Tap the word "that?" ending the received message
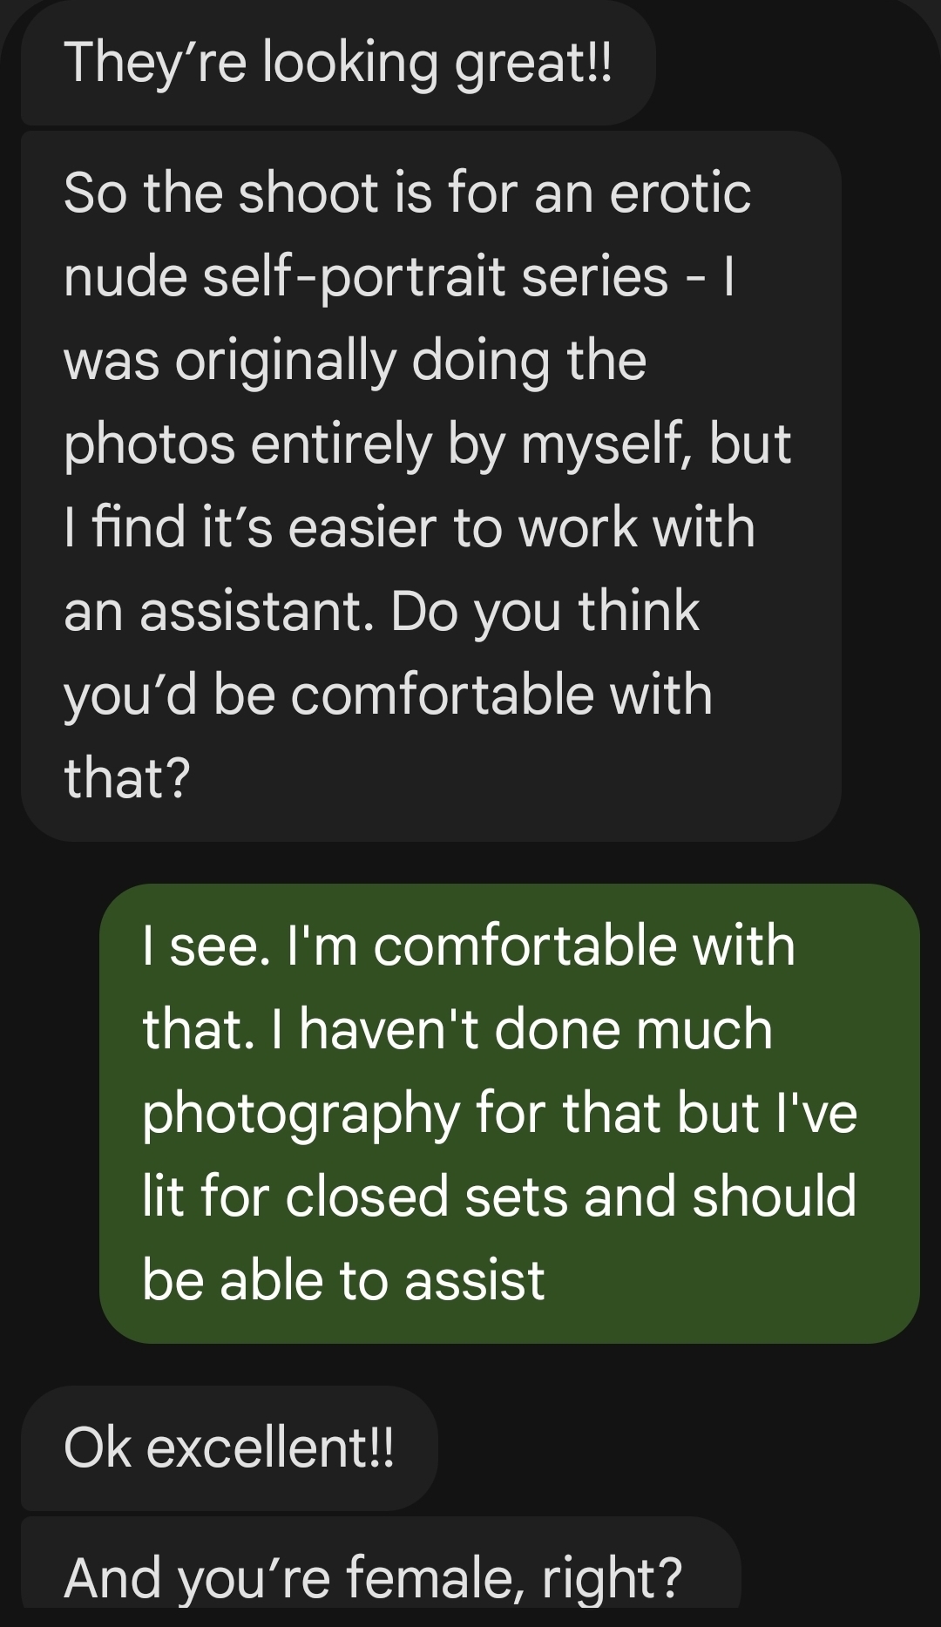The width and height of the screenshot is (941, 1627). point(126,778)
